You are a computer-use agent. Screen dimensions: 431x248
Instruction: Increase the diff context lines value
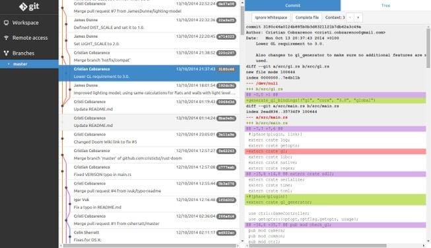(358, 17)
